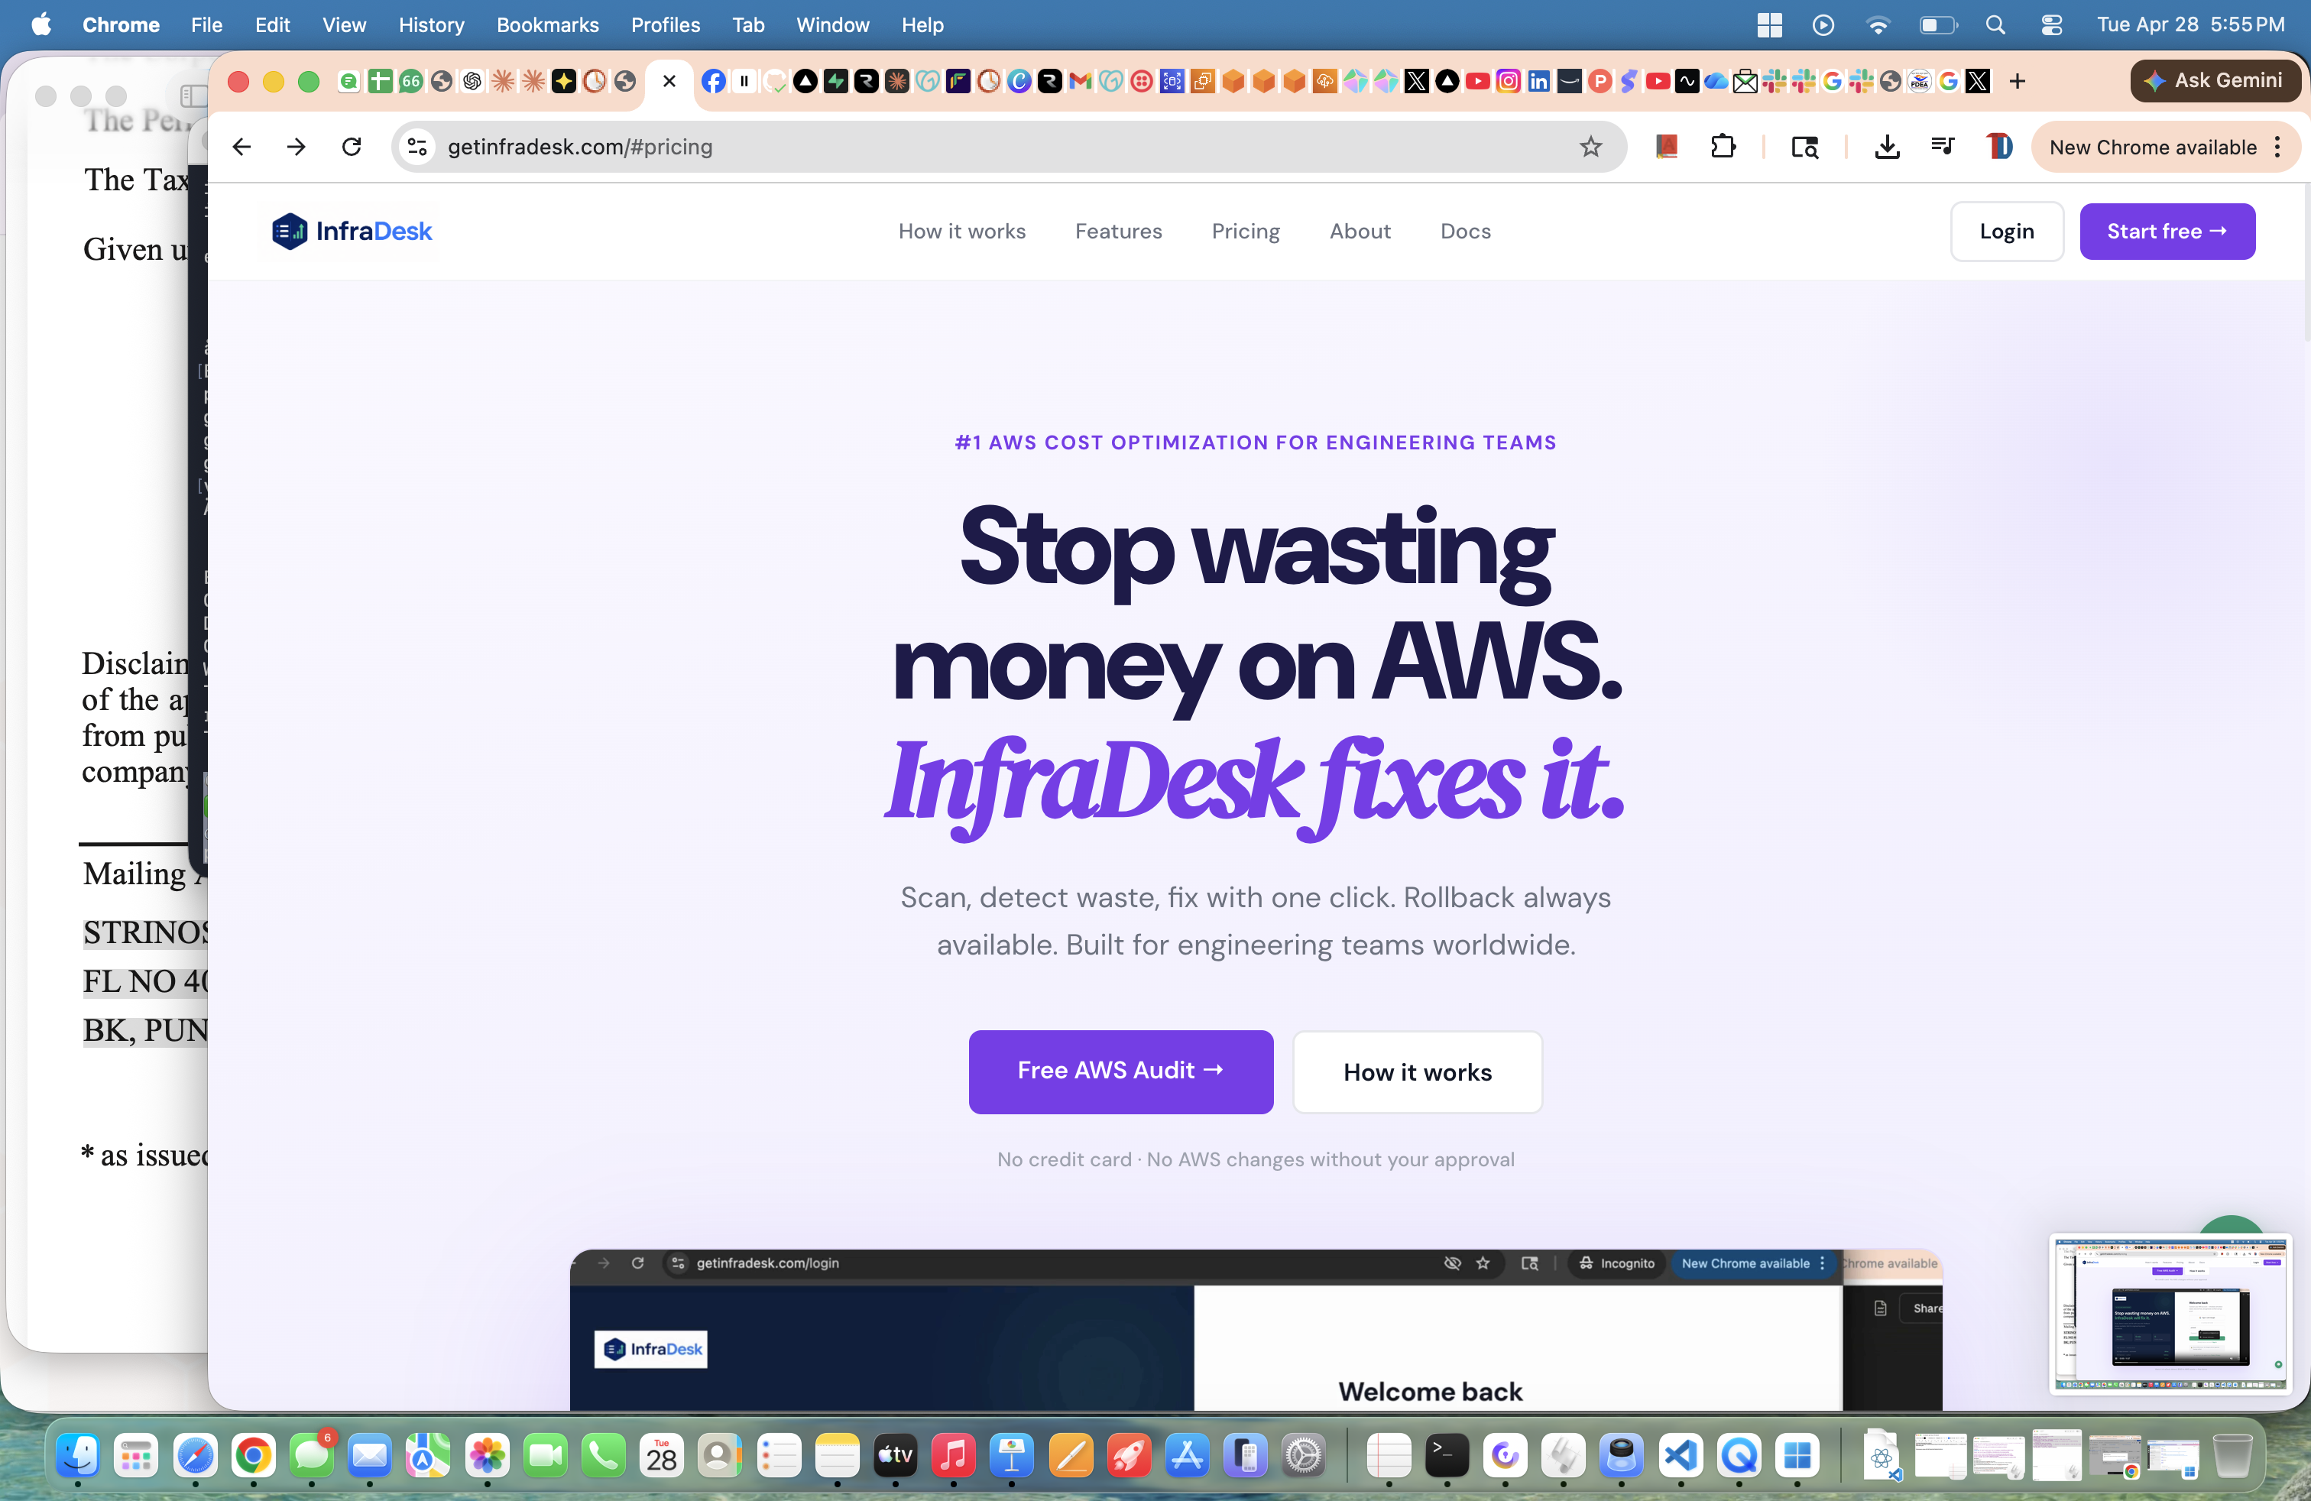
Task: Open the History menu
Action: tap(431, 25)
